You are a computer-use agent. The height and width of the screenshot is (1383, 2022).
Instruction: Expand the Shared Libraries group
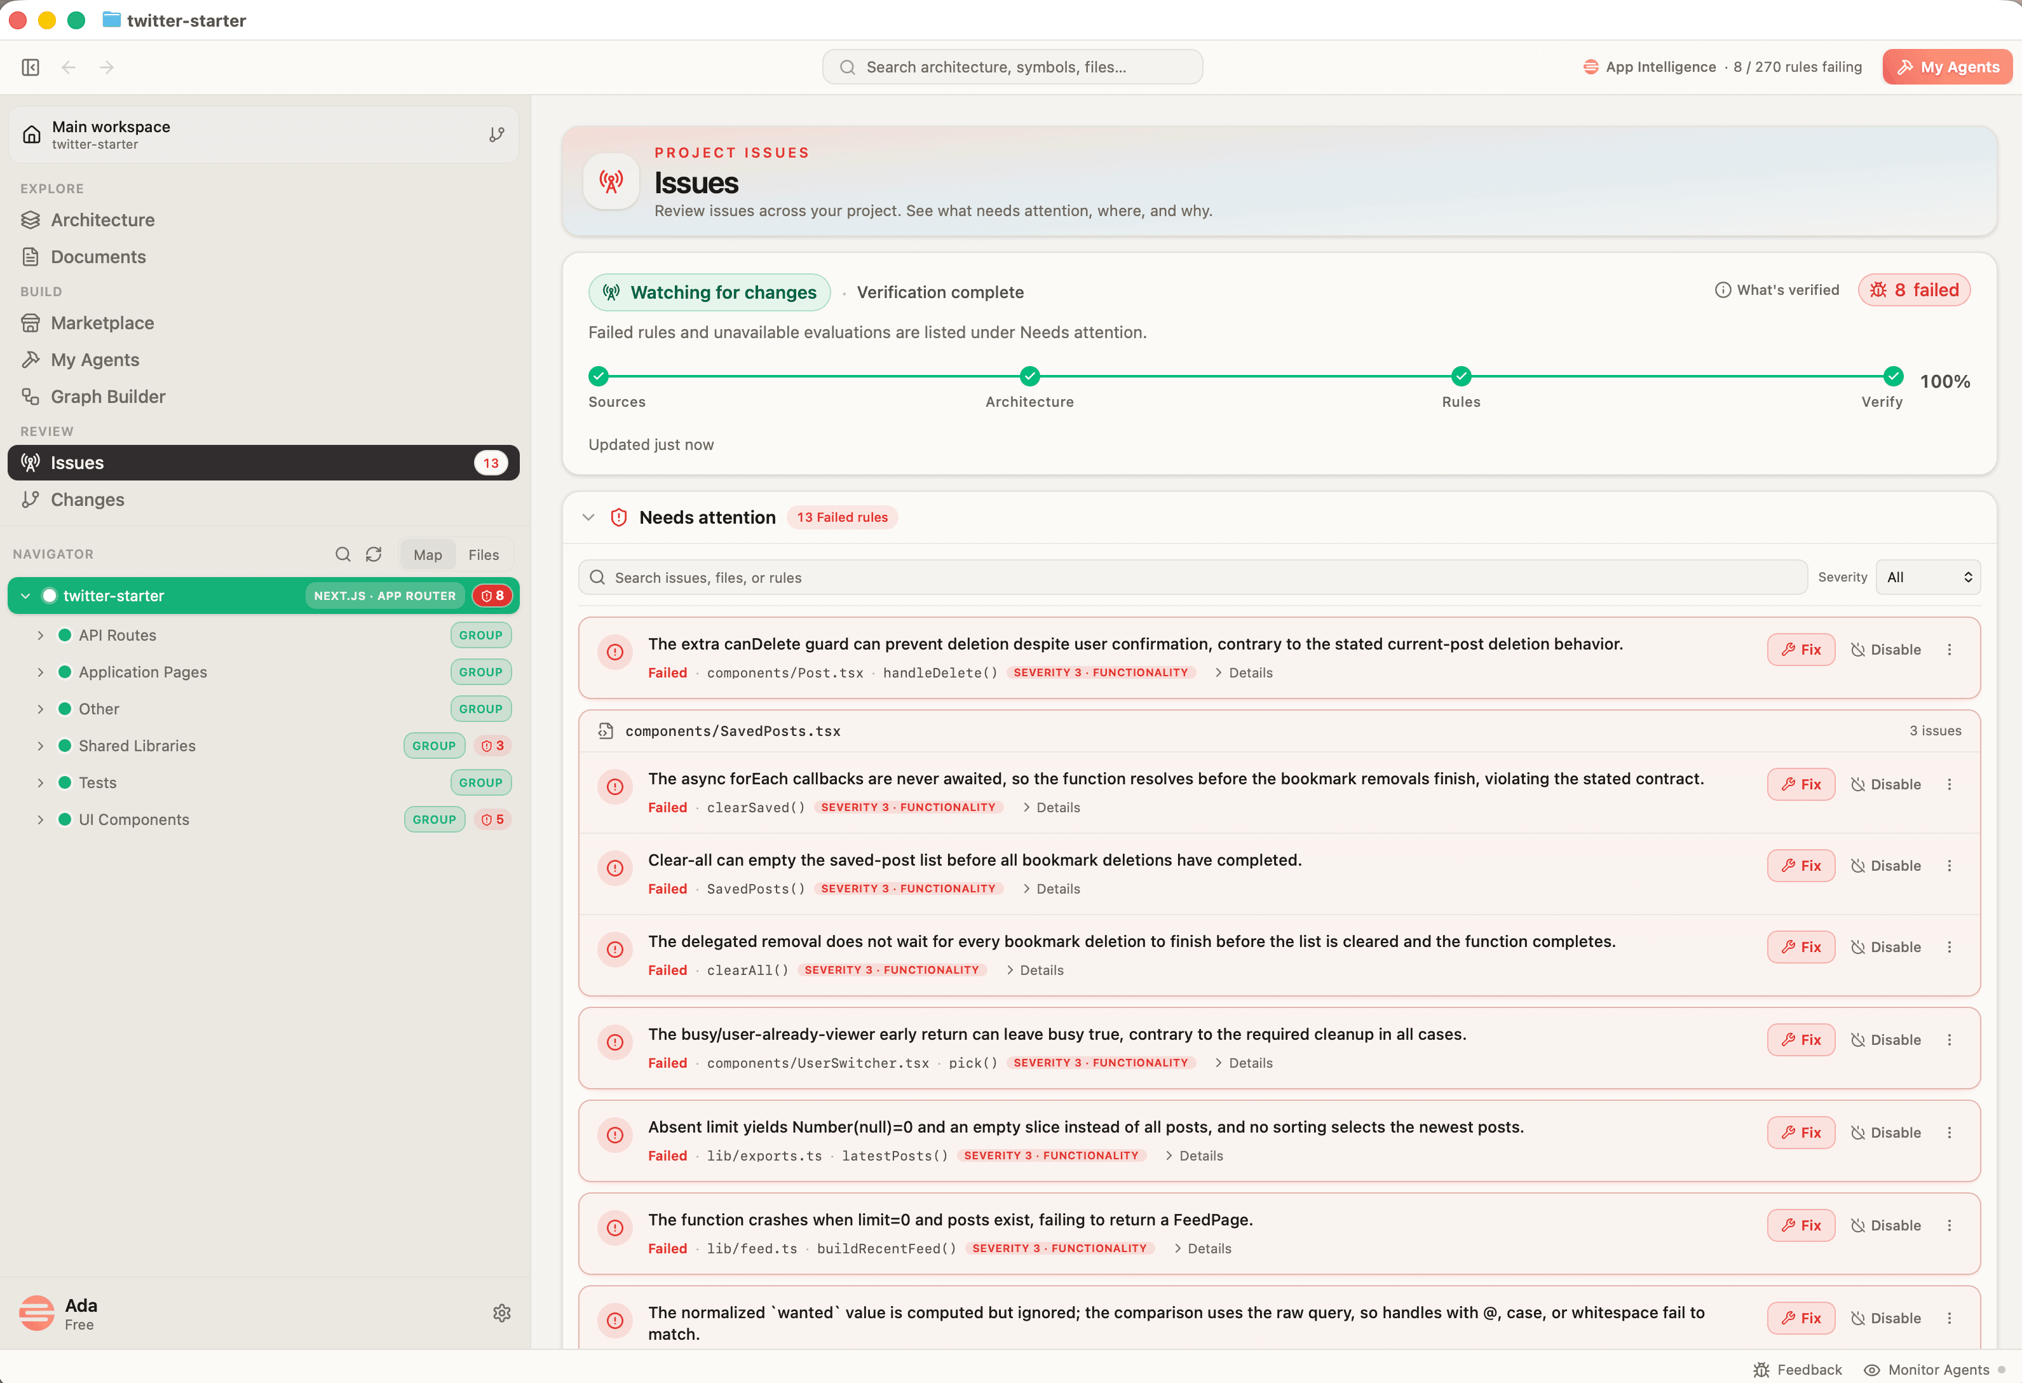point(40,746)
